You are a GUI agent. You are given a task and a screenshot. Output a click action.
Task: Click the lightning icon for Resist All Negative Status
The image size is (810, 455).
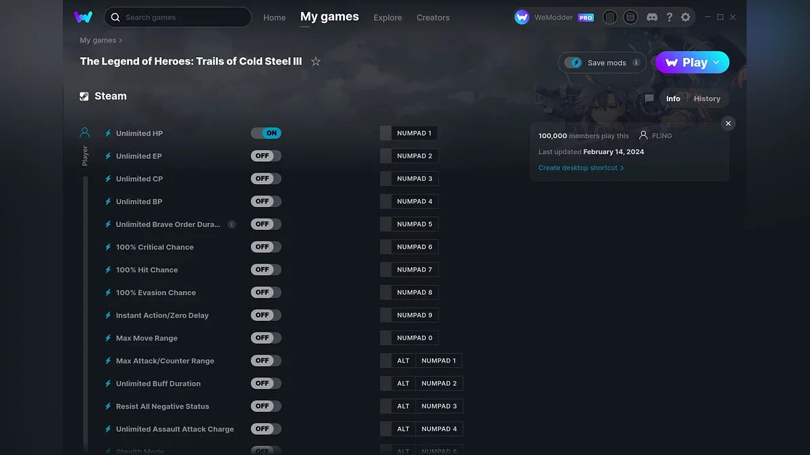pos(108,406)
